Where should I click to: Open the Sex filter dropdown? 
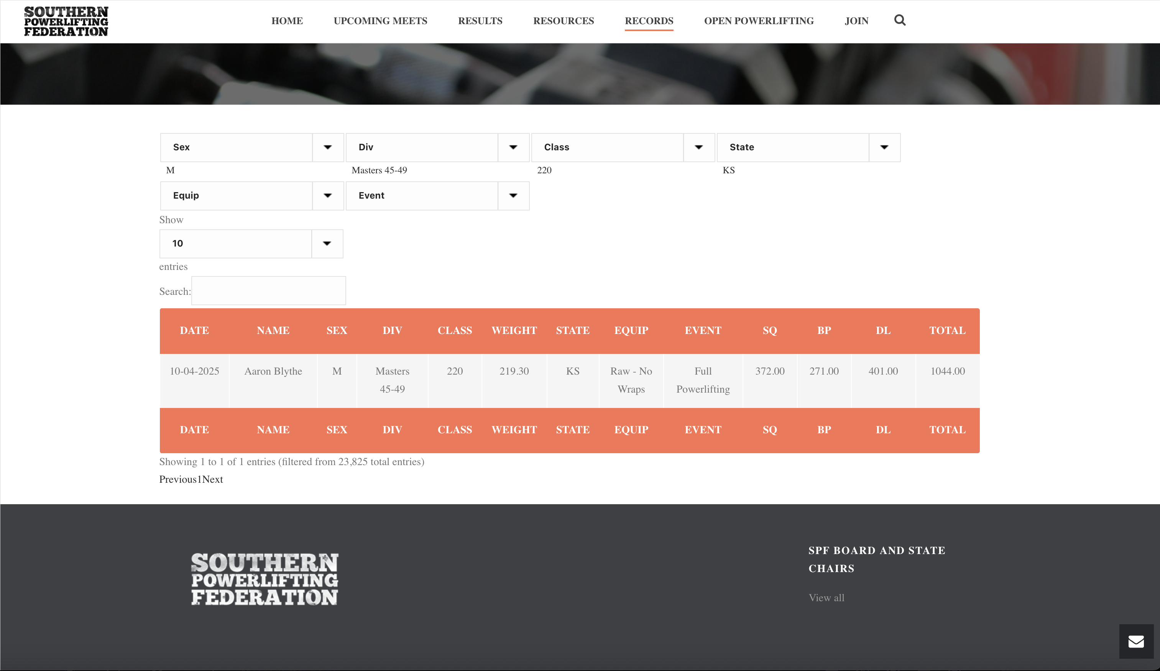pos(251,147)
